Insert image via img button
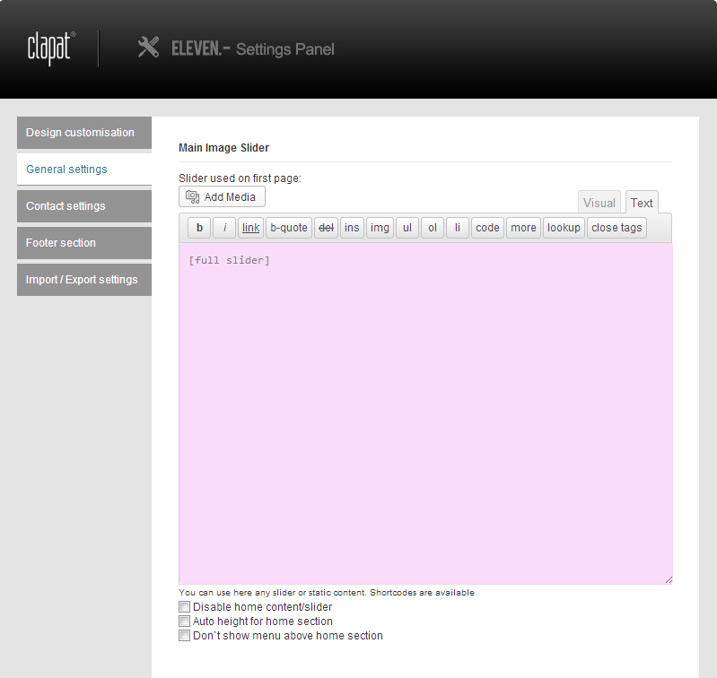 [380, 228]
